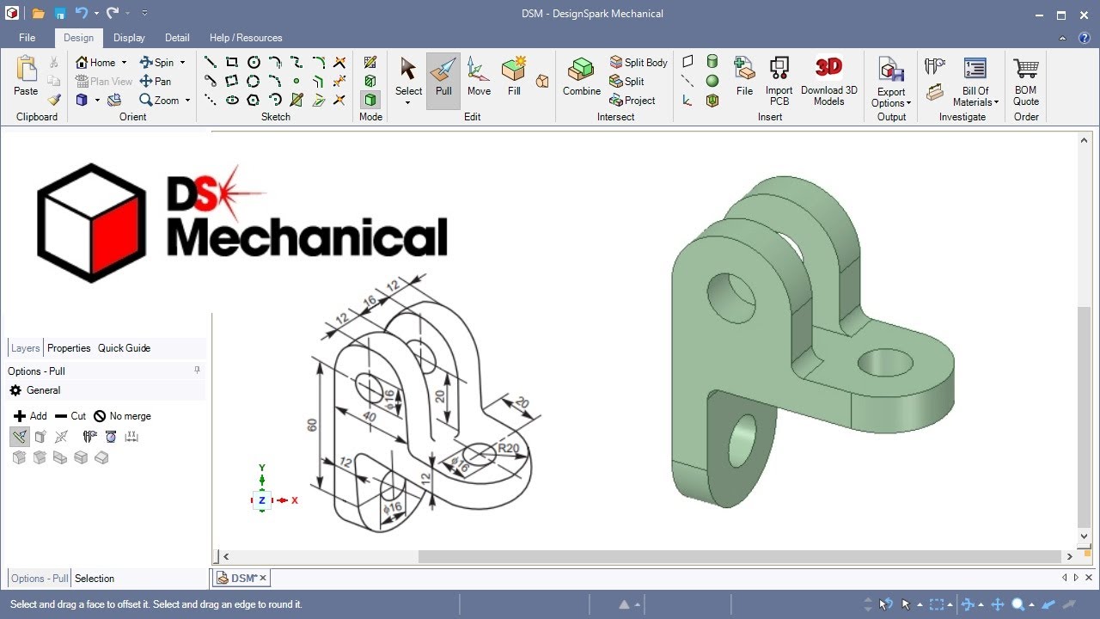Click the Pan tool
Image resolution: width=1100 pixels, height=619 pixels.
156,81
